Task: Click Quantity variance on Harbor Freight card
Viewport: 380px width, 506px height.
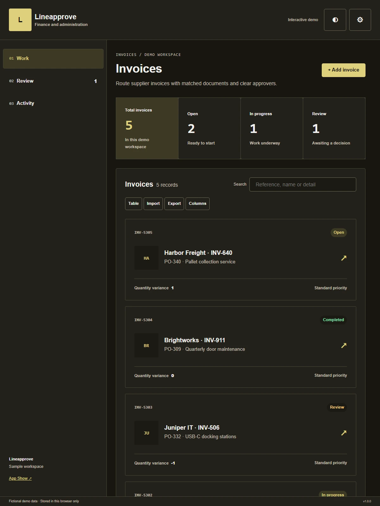Action: [151, 288]
